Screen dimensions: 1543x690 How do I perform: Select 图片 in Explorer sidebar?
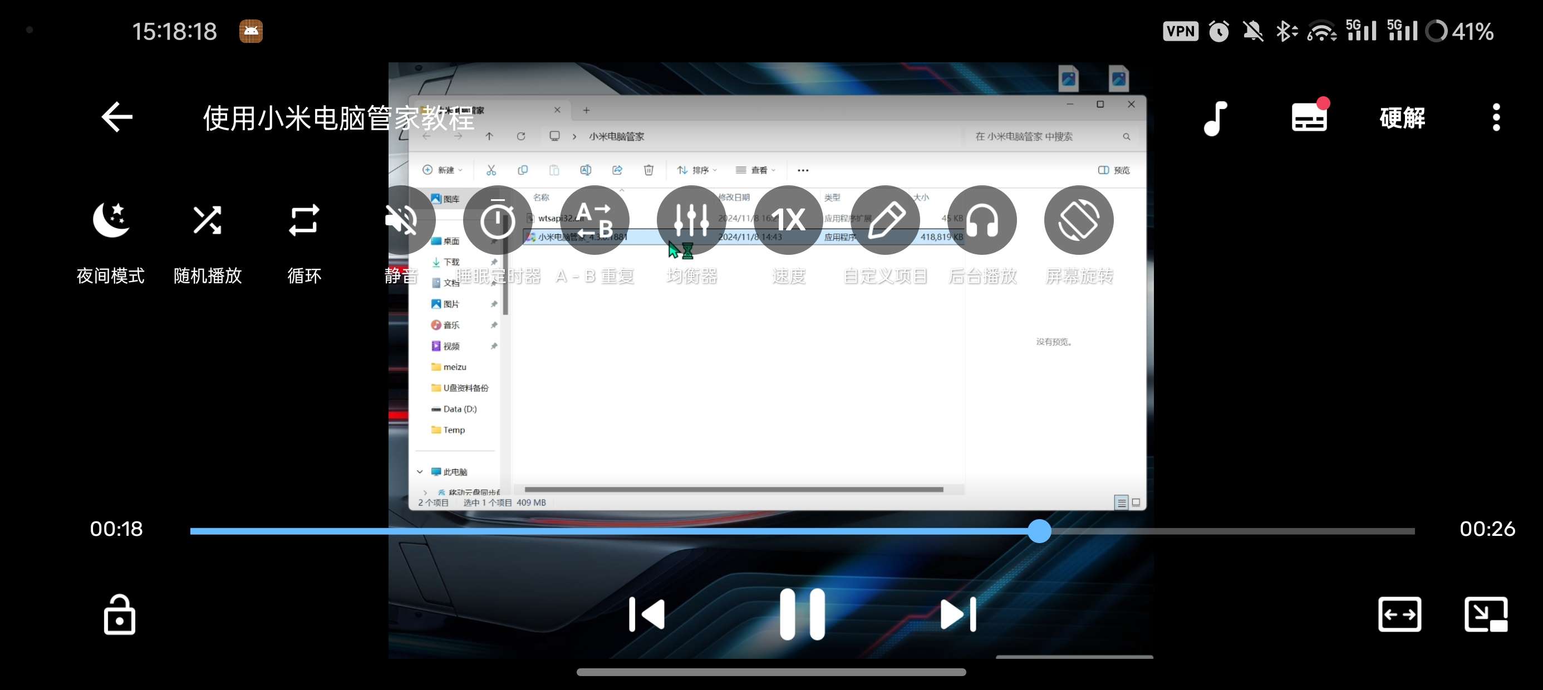tap(446, 304)
